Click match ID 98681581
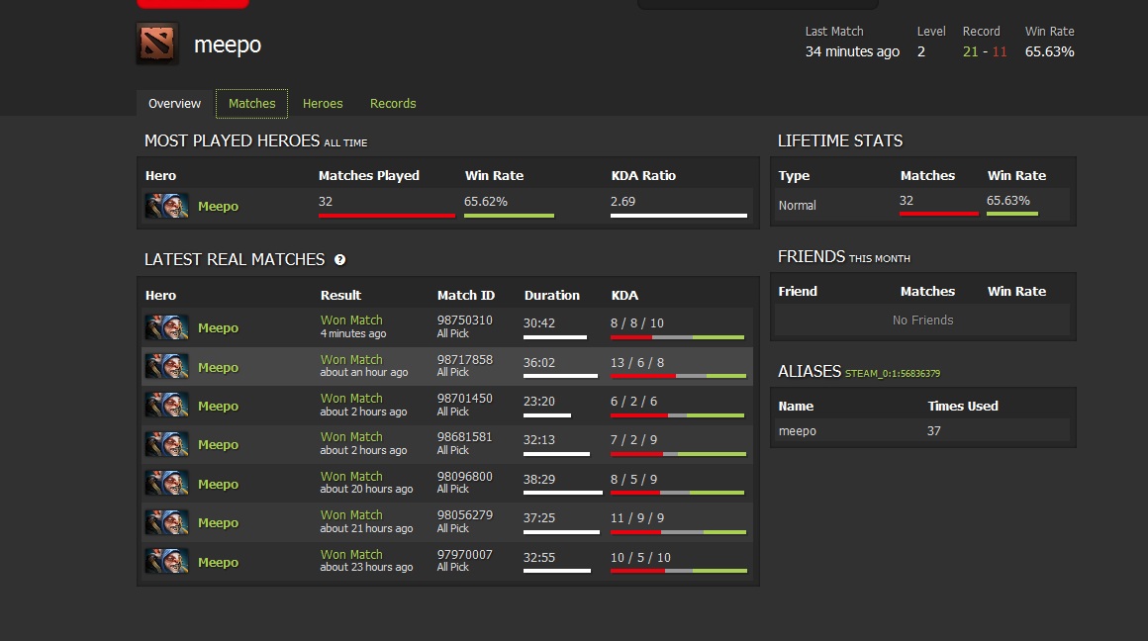The width and height of the screenshot is (1148, 641). (x=465, y=437)
